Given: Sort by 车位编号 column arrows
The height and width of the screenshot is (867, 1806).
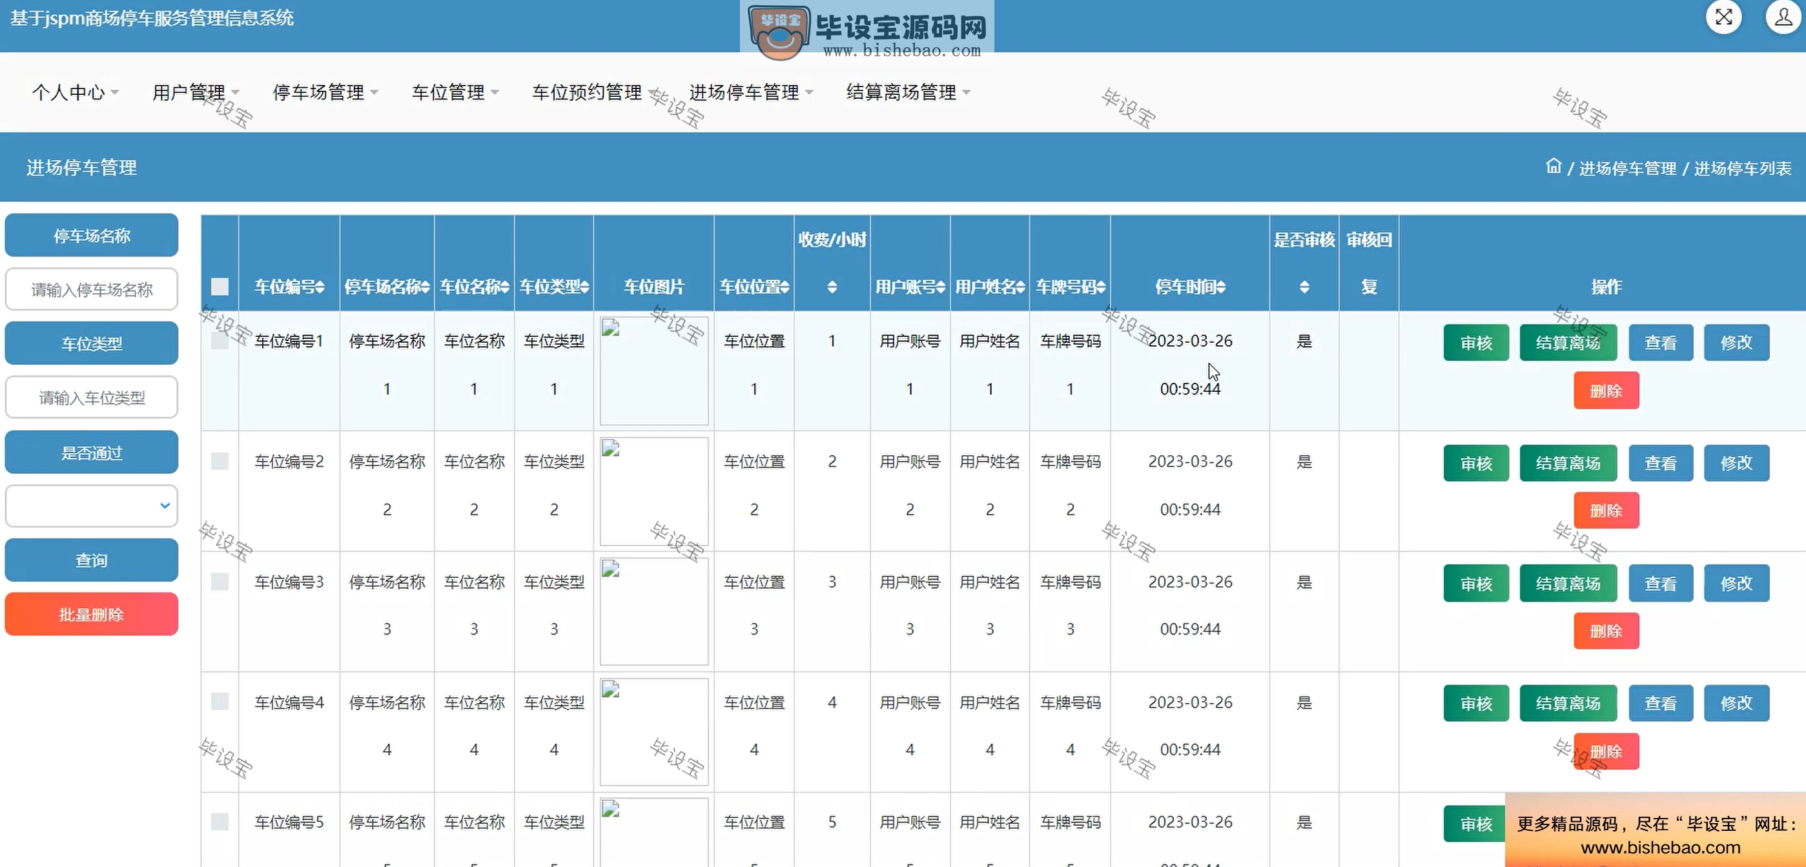Looking at the screenshot, I should point(320,287).
